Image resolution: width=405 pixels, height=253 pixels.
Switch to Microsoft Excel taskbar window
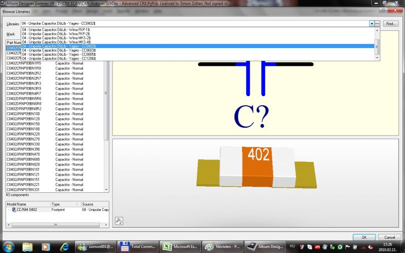pyautogui.click(x=180, y=246)
